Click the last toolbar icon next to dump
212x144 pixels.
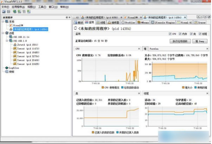29,12
